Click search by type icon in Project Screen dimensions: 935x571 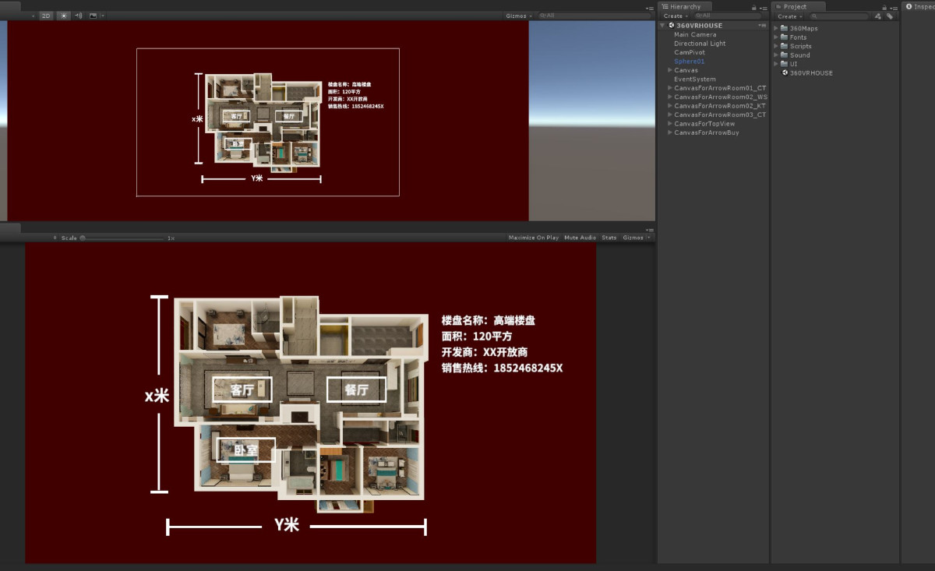(877, 16)
